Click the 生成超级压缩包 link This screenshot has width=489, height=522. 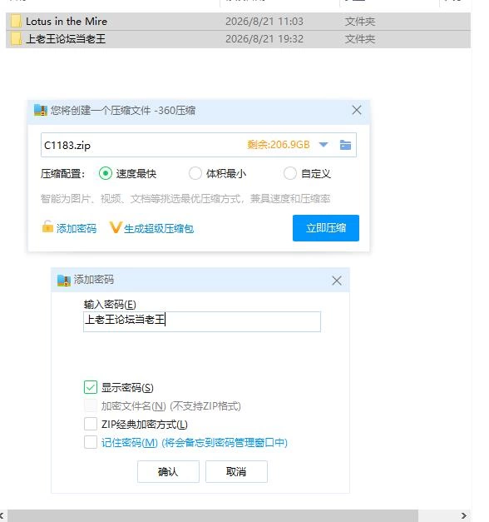pos(159,228)
